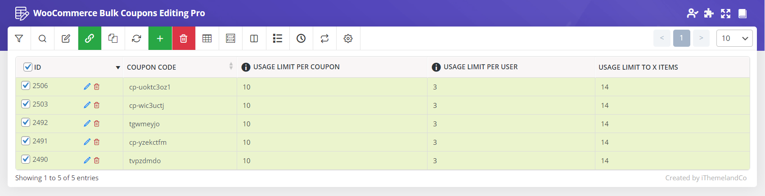Click the red trash delete button
The image size is (765, 196).
184,38
